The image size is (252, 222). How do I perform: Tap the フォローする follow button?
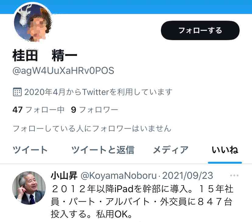point(200,30)
